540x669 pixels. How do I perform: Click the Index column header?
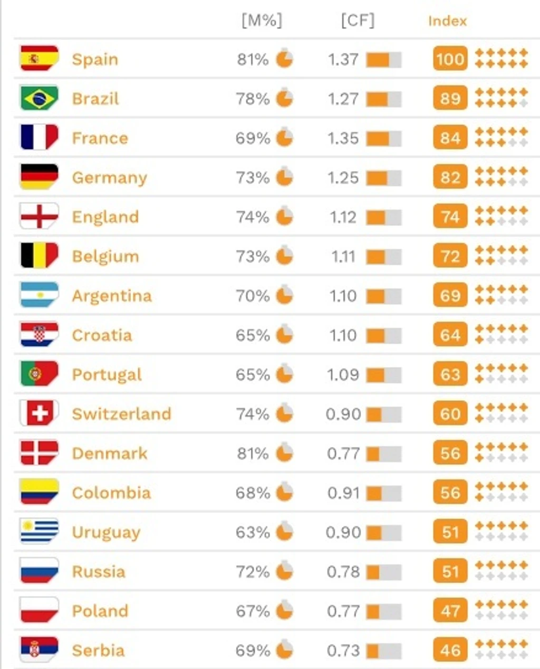click(x=447, y=21)
